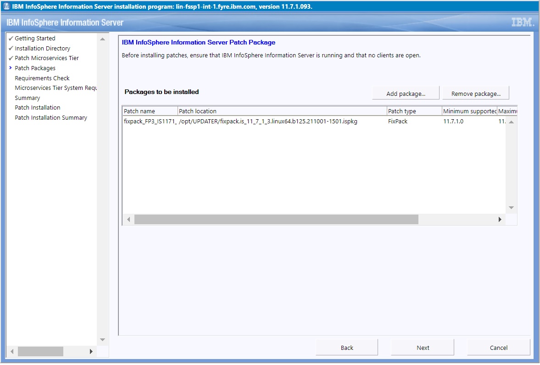540x365 pixels.
Task: Proceed with the Next button
Action: tap(423, 348)
